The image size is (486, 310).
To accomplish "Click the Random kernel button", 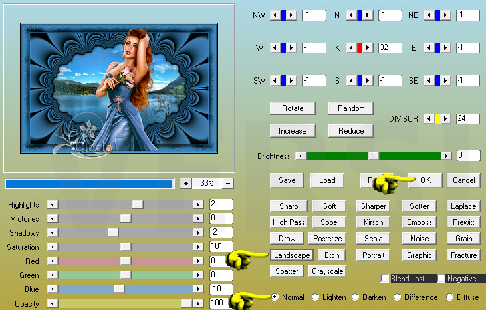I will pyautogui.click(x=350, y=108).
